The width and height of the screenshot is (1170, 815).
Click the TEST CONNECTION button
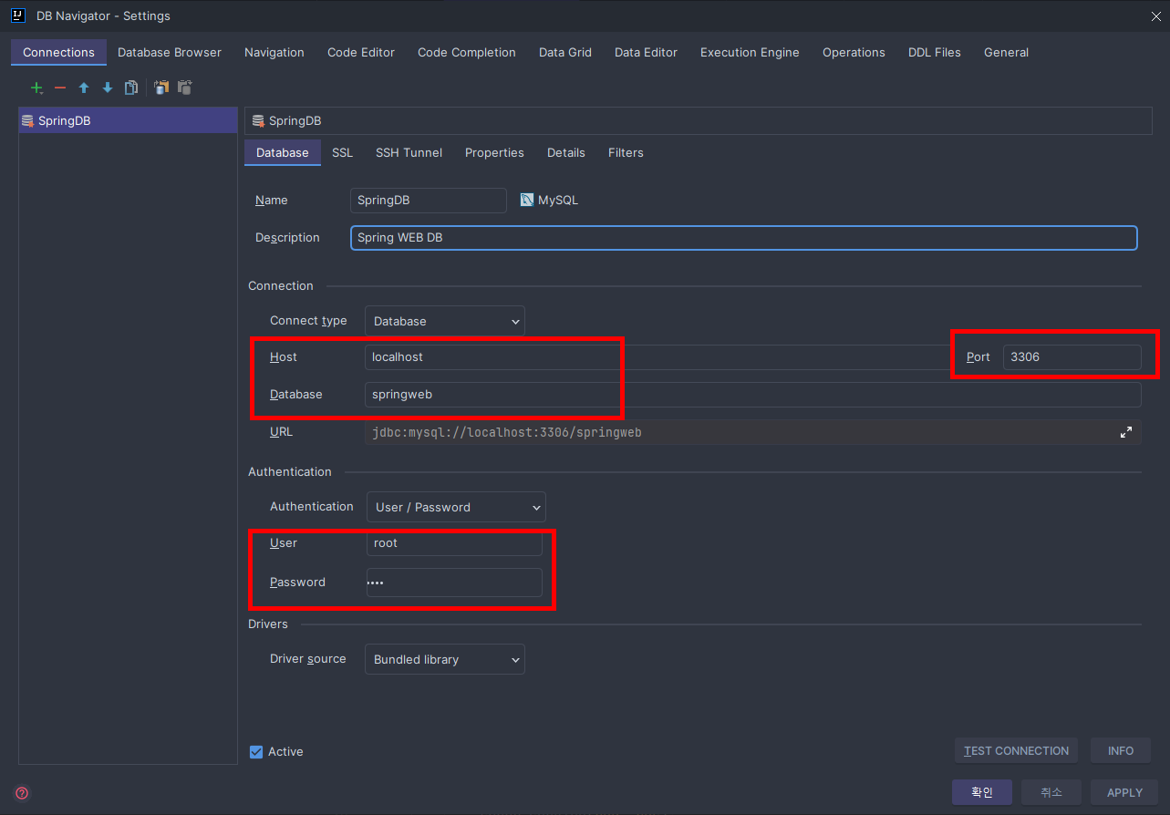pos(1016,750)
